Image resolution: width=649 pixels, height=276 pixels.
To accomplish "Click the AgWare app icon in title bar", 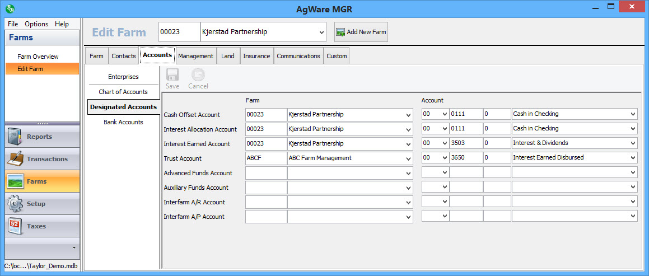I will (10, 8).
